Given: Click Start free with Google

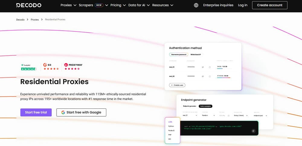Looking at the screenshot, I should pyautogui.click(x=81, y=112).
